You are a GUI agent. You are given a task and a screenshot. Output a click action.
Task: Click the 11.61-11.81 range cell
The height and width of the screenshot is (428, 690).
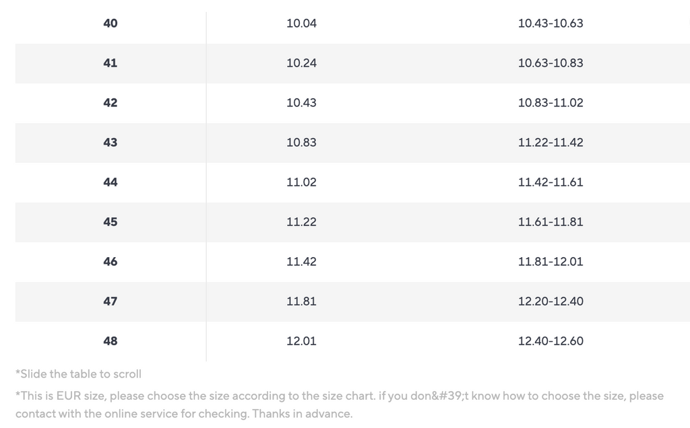pyautogui.click(x=551, y=222)
